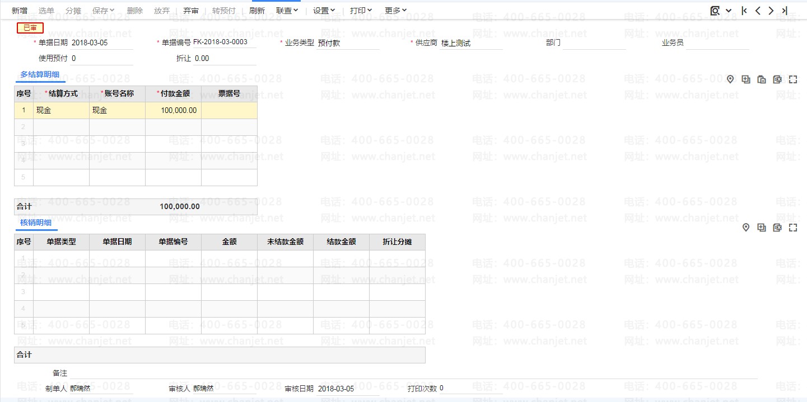Click the 付款金额 column header

(x=173, y=94)
